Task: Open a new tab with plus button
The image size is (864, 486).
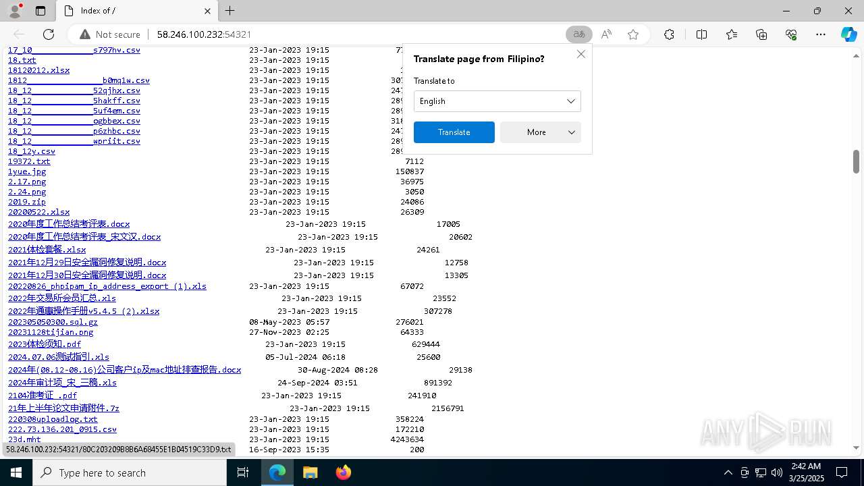Action: (230, 11)
